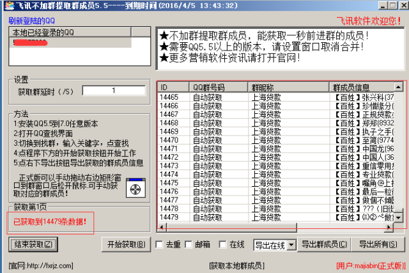Viewport: 409px width, 273px height.
Task: Enable the 去重 checkbox
Action: click(159, 245)
